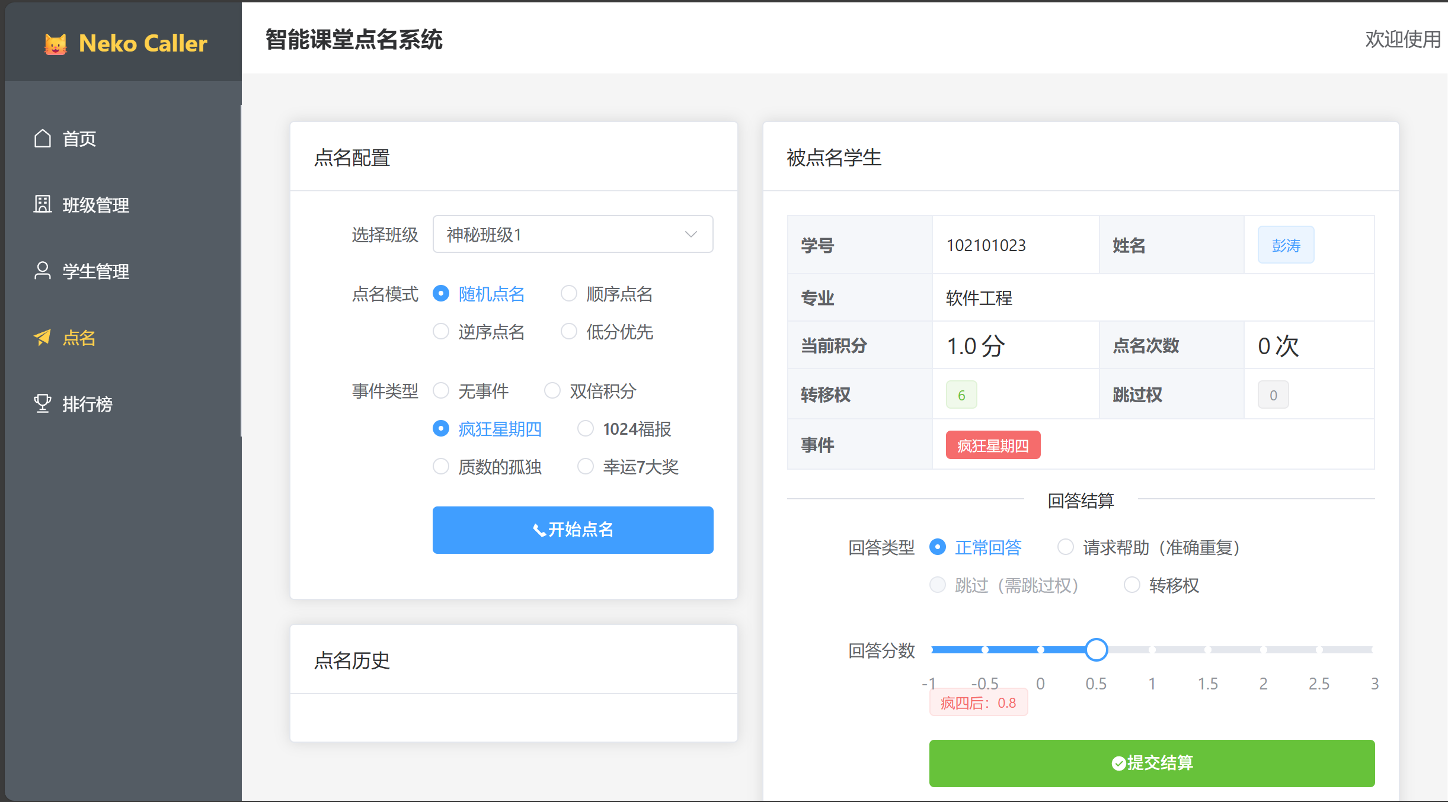Click the Neko Caller cat logo
This screenshot has height=802, width=1448.
click(55, 43)
